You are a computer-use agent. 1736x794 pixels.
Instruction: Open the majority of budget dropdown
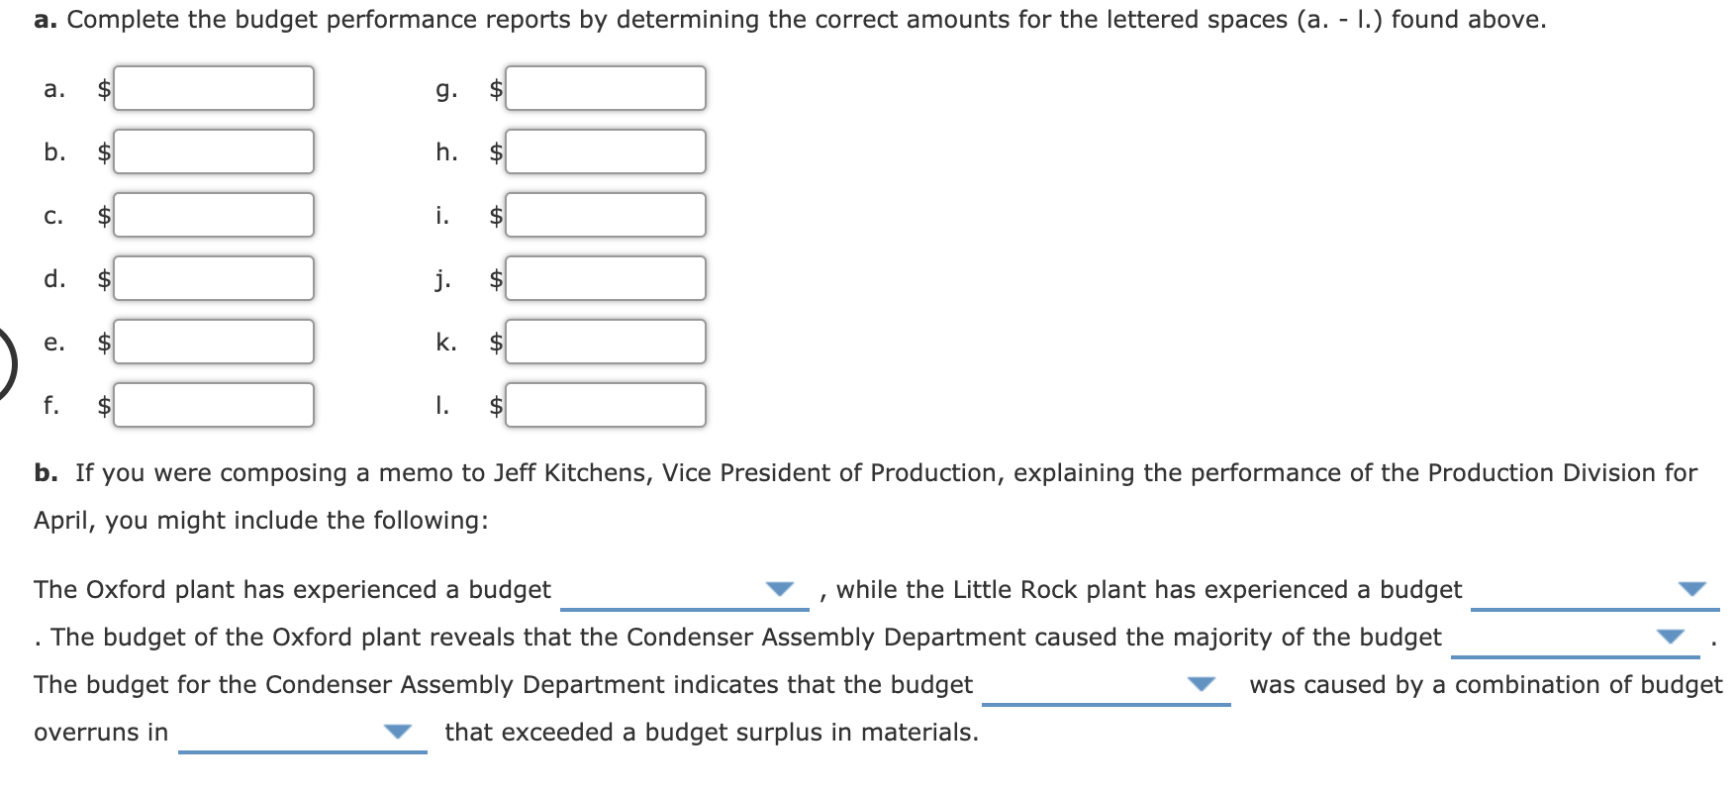tap(1669, 636)
